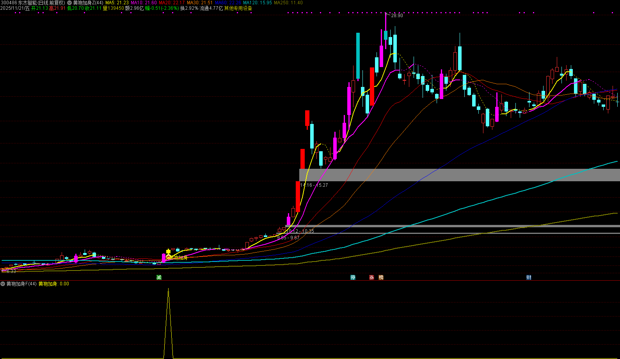The width and height of the screenshot is (620, 359).
Task: Select the MA250 moving average label
Action: point(288,3)
